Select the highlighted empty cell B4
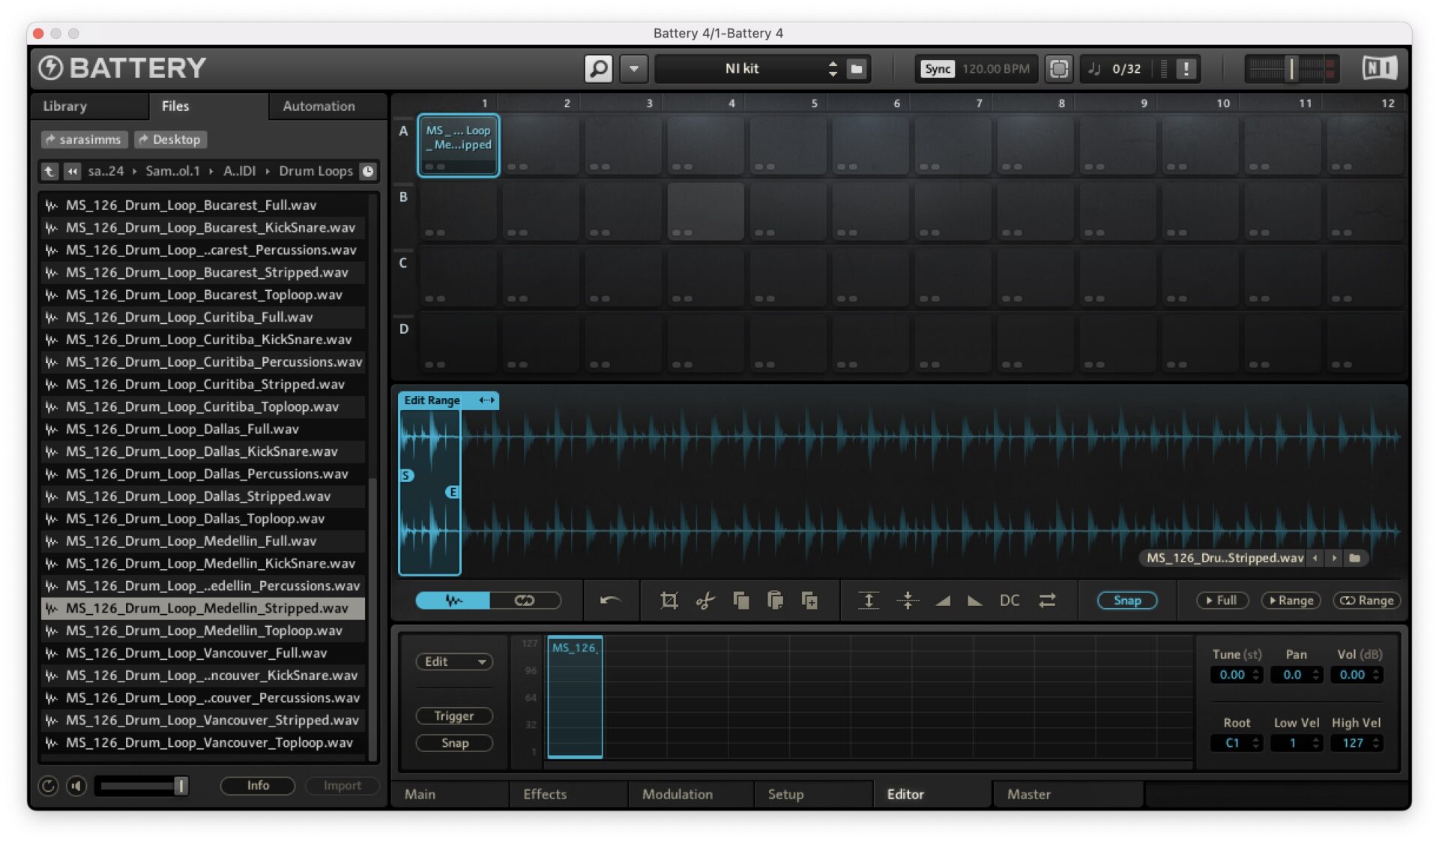This screenshot has width=1439, height=842. pyautogui.click(x=705, y=211)
